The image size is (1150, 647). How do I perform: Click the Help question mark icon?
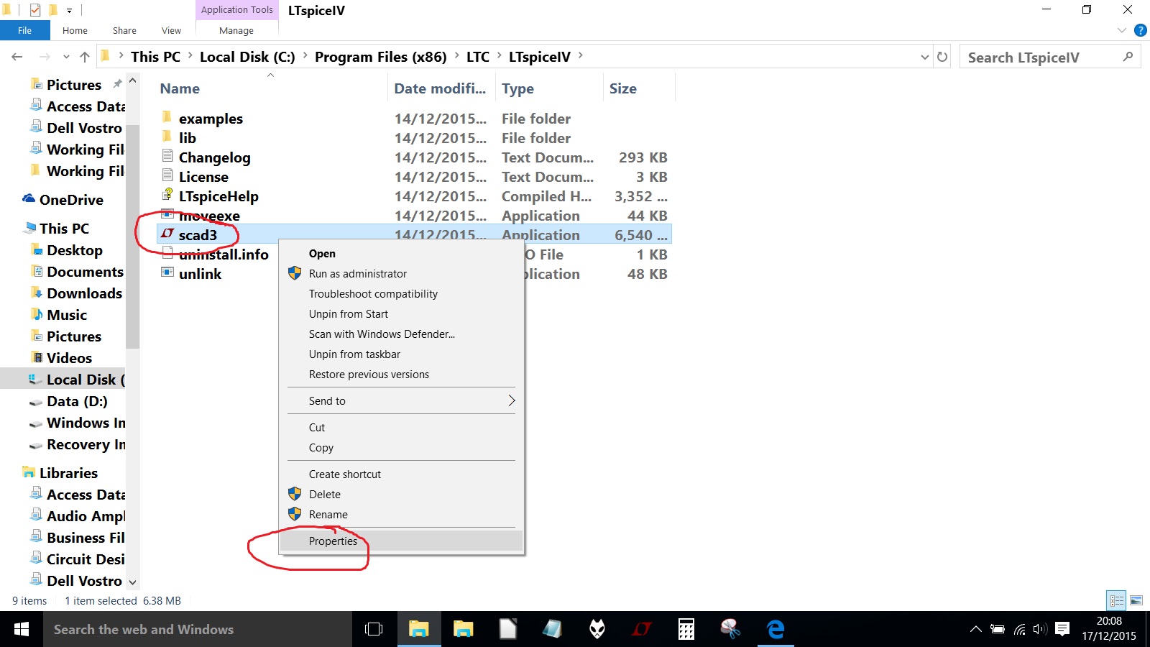1140,30
